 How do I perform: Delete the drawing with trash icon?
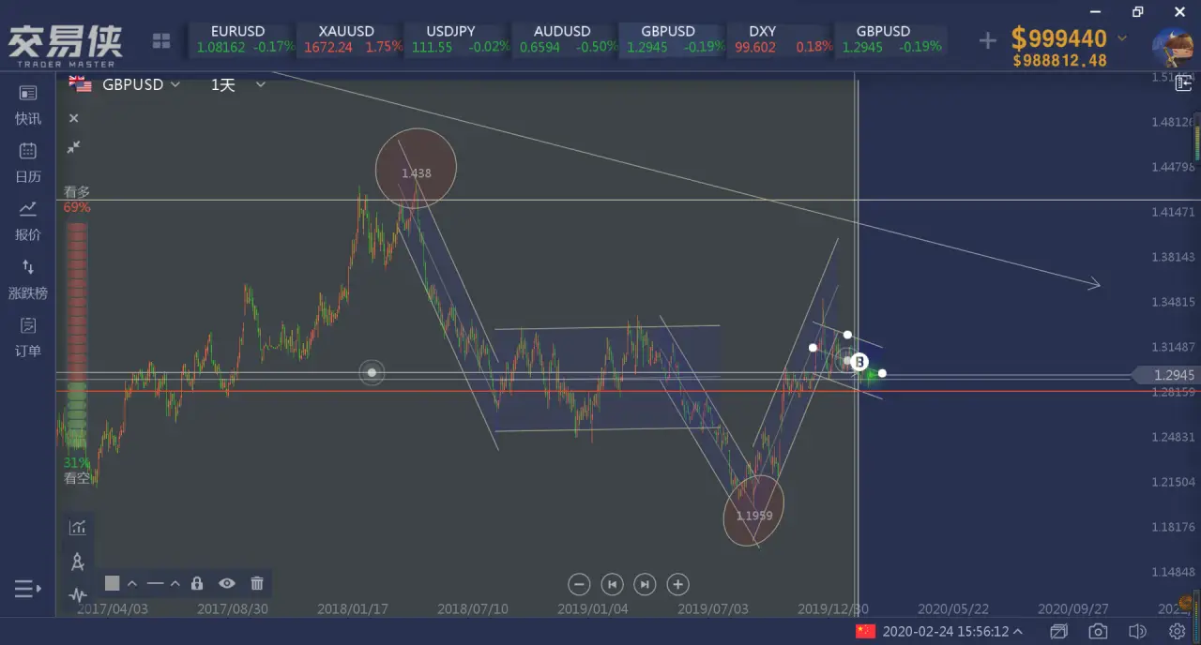coord(257,583)
